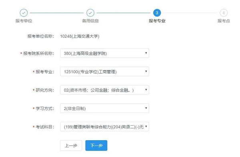This screenshot has height=157, width=240.
Task: Click the 报考单位 step checkmark circle
Action: [24, 13]
